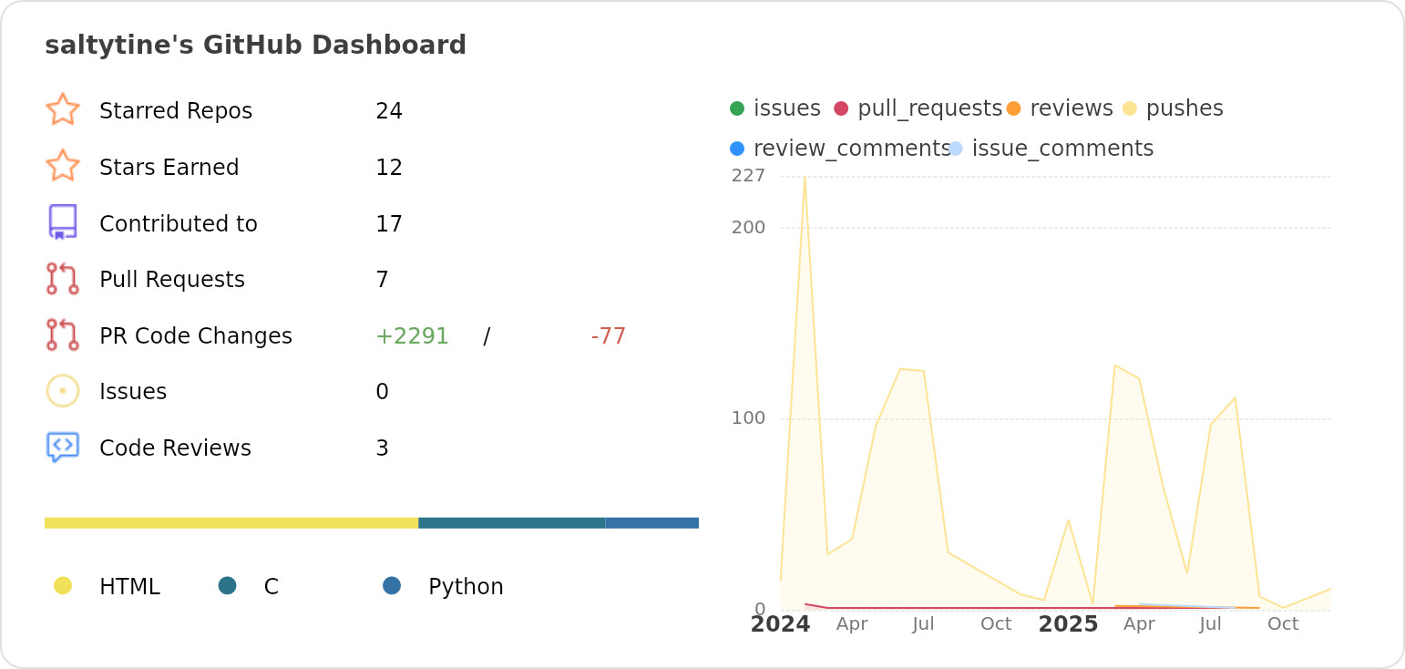
Task: Click the Issues circle icon
Action: (x=62, y=391)
